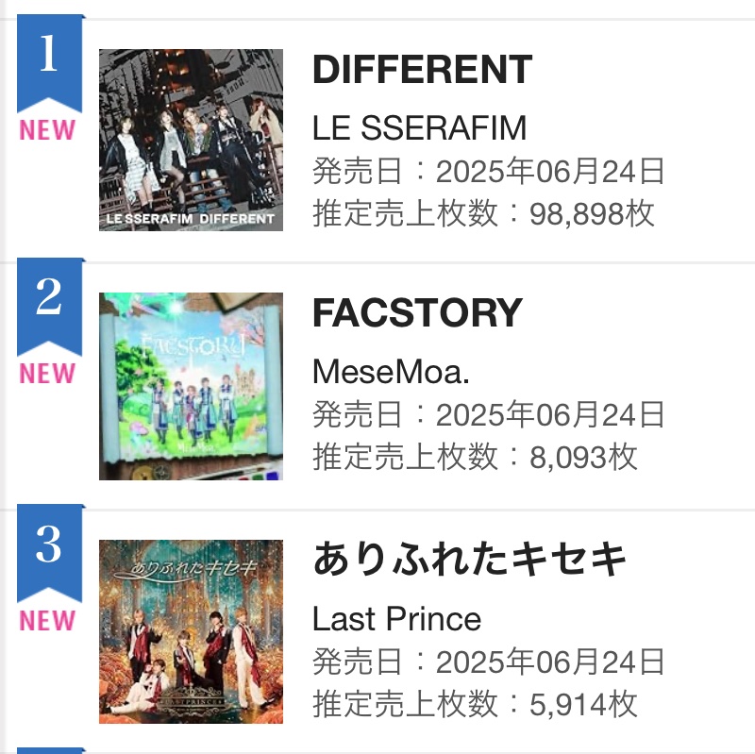Select the artist name MeseMoa.
The width and height of the screenshot is (755, 754).
pyautogui.click(x=391, y=372)
